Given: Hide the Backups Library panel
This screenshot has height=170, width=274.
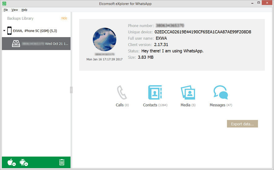Looking at the screenshot, I should pyautogui.click(x=64, y=18).
